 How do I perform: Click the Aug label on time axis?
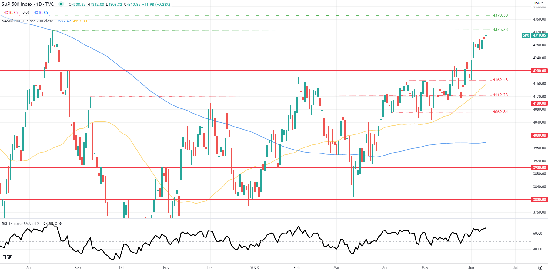click(29, 268)
